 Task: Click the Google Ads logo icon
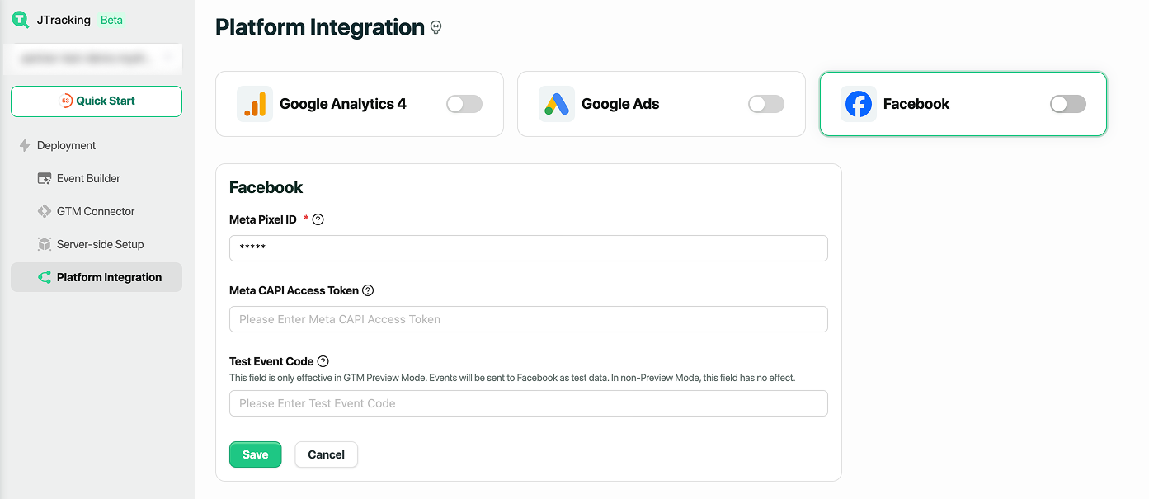[557, 104]
